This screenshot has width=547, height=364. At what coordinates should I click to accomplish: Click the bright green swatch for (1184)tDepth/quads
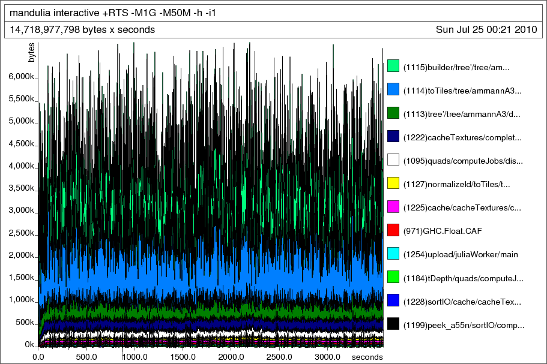[x=393, y=277]
